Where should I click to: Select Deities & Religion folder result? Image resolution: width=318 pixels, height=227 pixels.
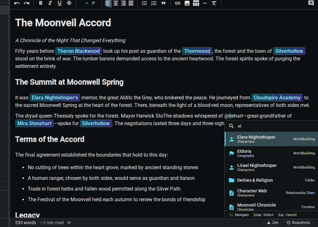tap(271, 180)
